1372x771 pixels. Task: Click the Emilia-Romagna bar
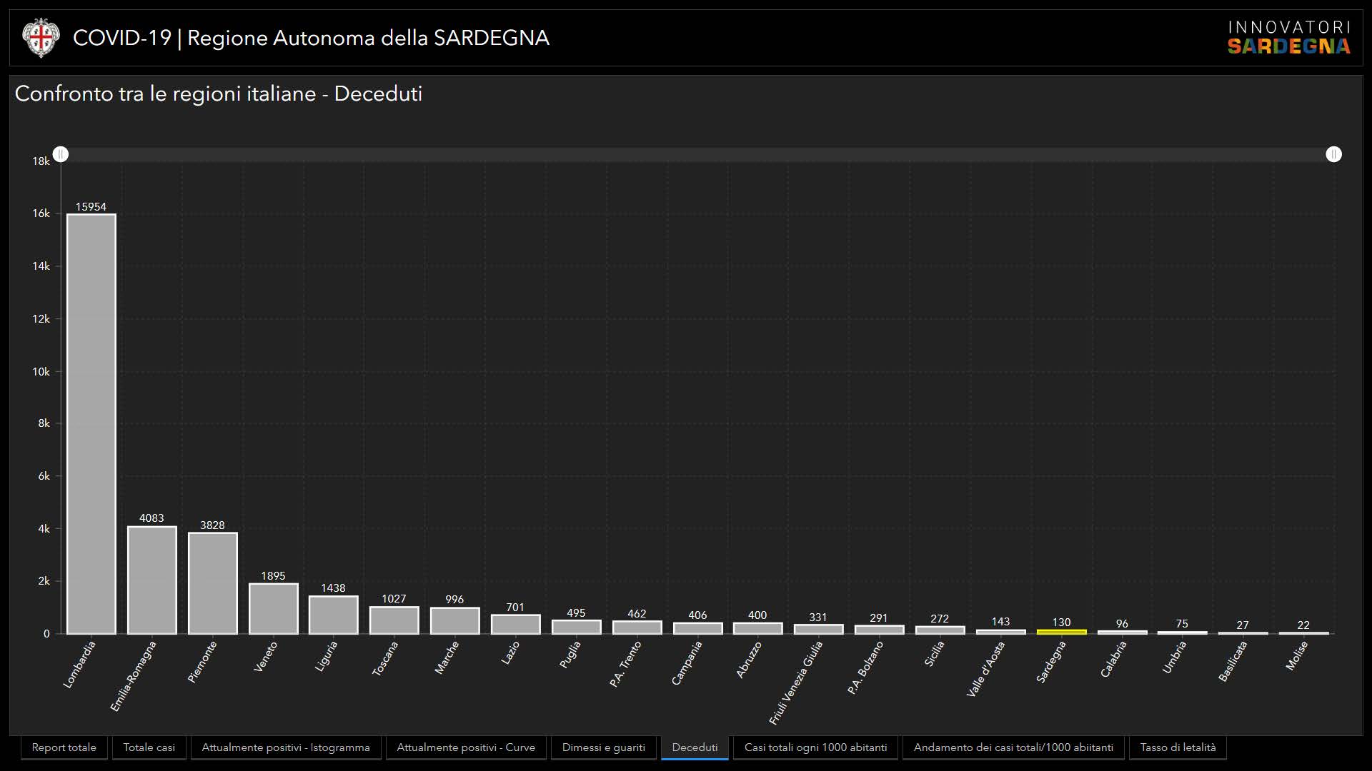pyautogui.click(x=151, y=580)
